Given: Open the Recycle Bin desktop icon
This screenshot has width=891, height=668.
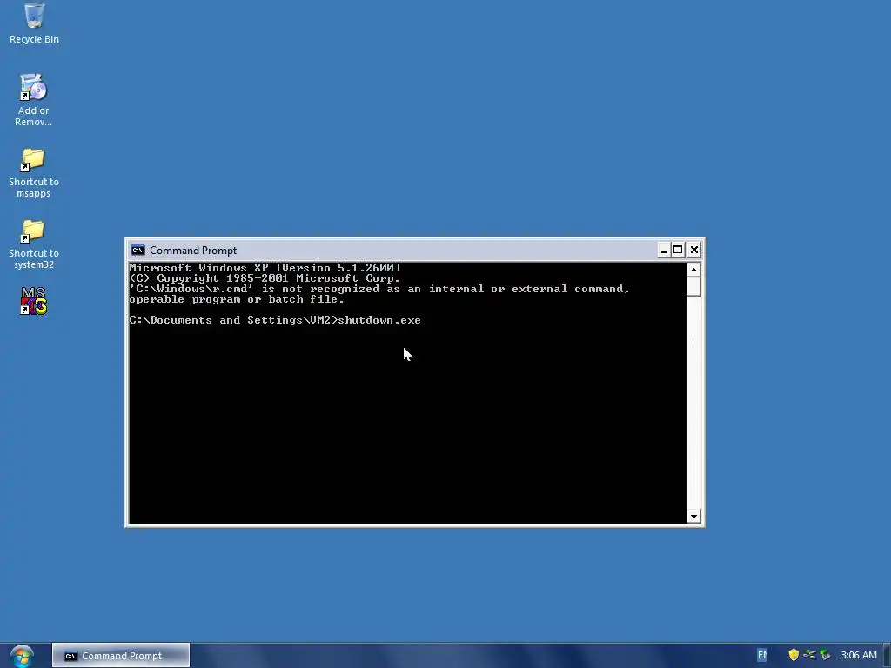Looking at the screenshot, I should 34,23.
